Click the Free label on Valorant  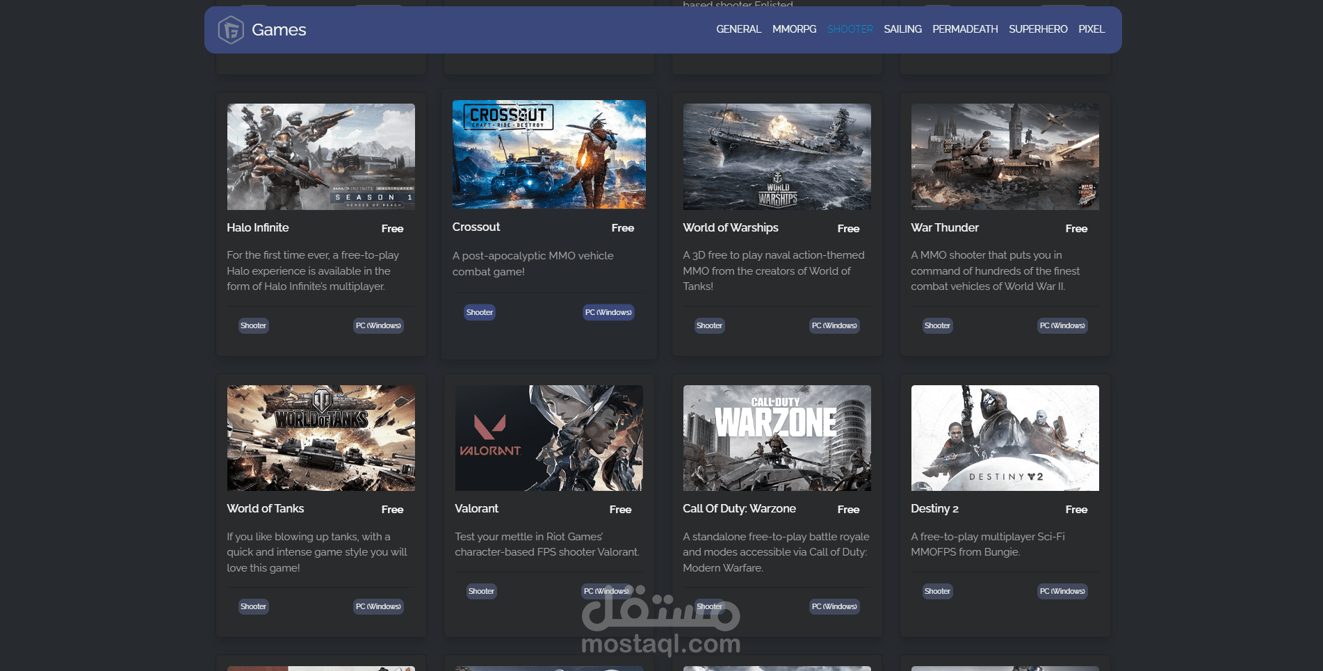(x=620, y=510)
